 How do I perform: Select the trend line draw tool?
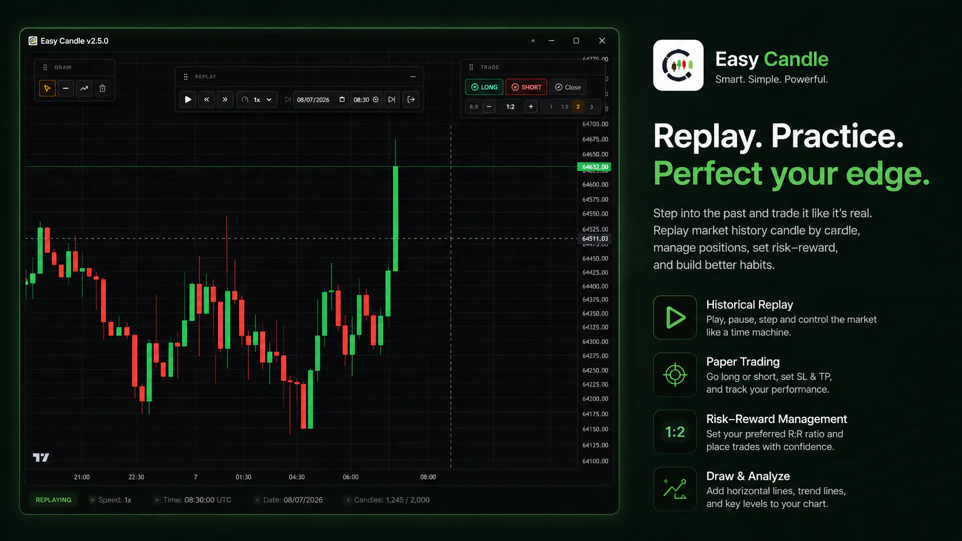[x=84, y=89]
